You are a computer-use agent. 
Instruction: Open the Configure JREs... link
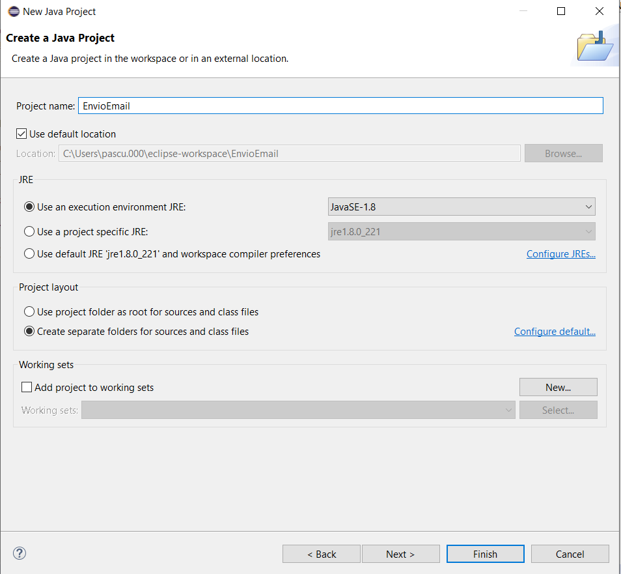(x=561, y=254)
